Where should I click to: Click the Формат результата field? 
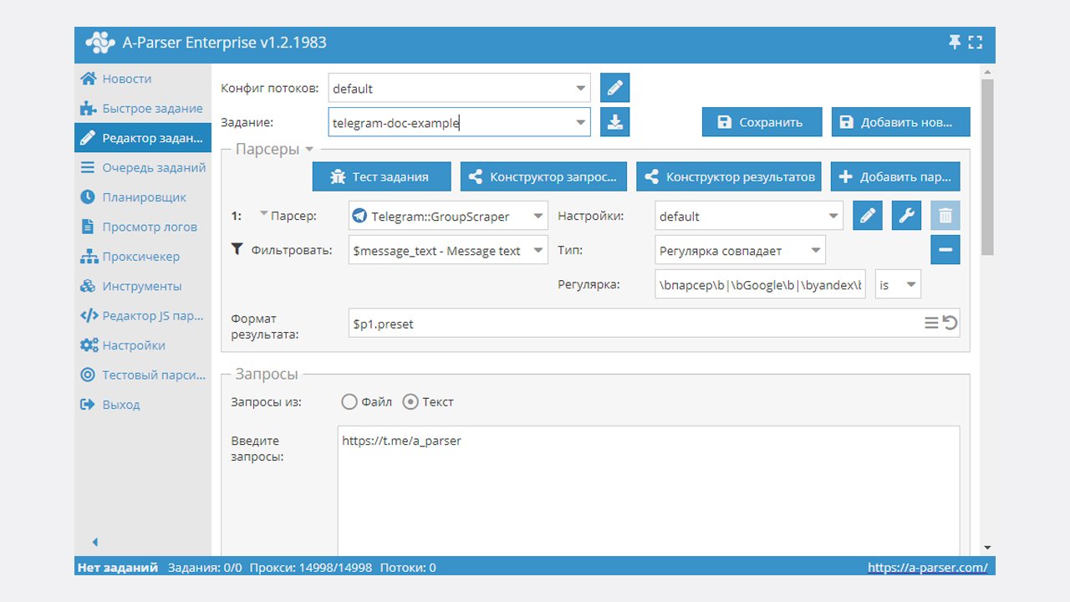coord(654,323)
